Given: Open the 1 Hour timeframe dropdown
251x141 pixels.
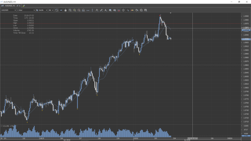Looking at the screenshot, I should (x=26, y=10).
